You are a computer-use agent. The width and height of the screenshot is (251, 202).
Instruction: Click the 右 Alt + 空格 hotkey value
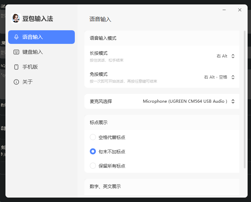point(216,77)
